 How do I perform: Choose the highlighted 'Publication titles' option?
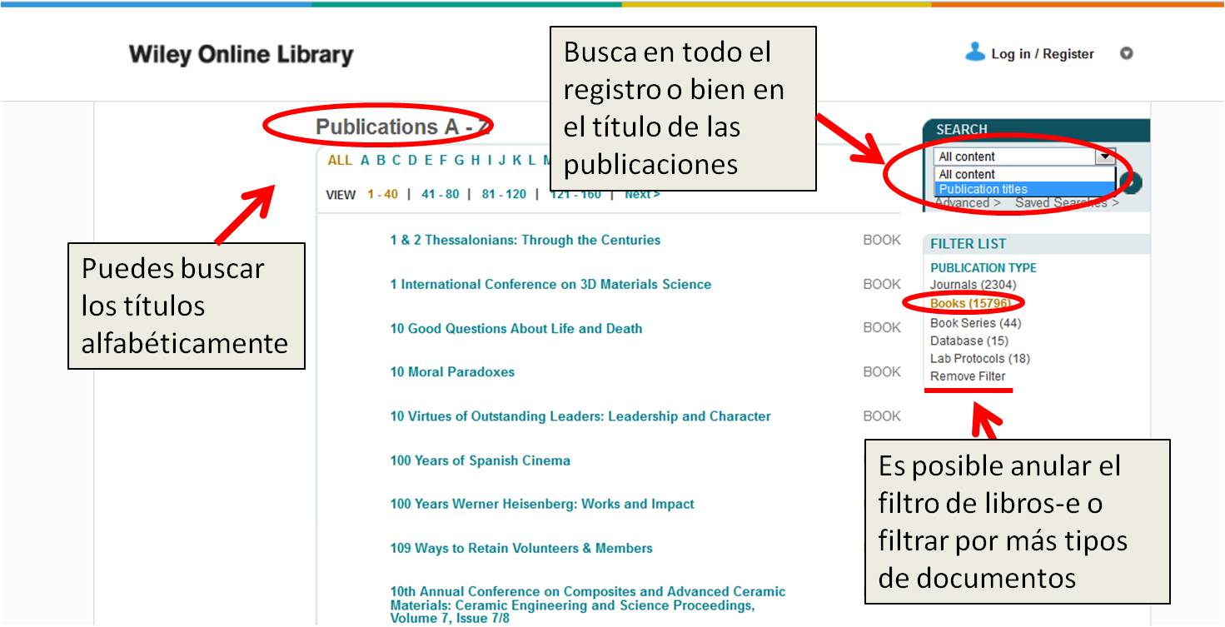coord(1025,189)
